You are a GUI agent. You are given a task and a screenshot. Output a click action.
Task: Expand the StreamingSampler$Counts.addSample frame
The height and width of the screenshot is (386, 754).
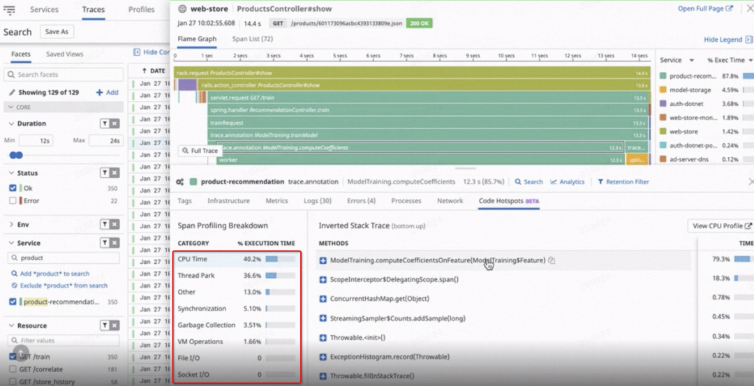coord(323,318)
